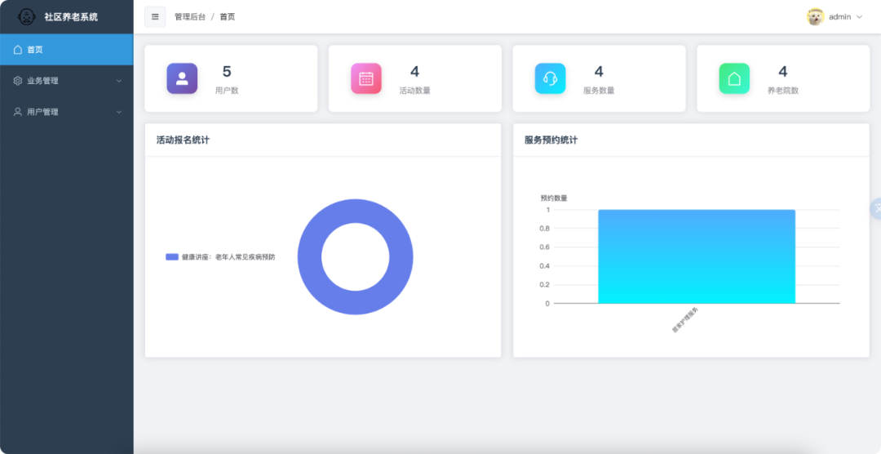This screenshot has width=881, height=454.
Task: Click the blue donut chart ring
Action: [309, 257]
